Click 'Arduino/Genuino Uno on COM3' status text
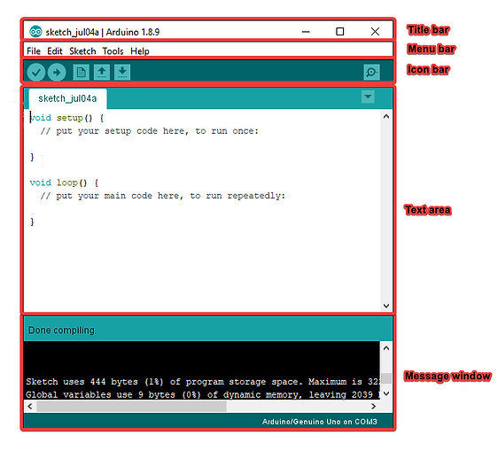Viewport: 498px width, 451px height. click(x=320, y=422)
